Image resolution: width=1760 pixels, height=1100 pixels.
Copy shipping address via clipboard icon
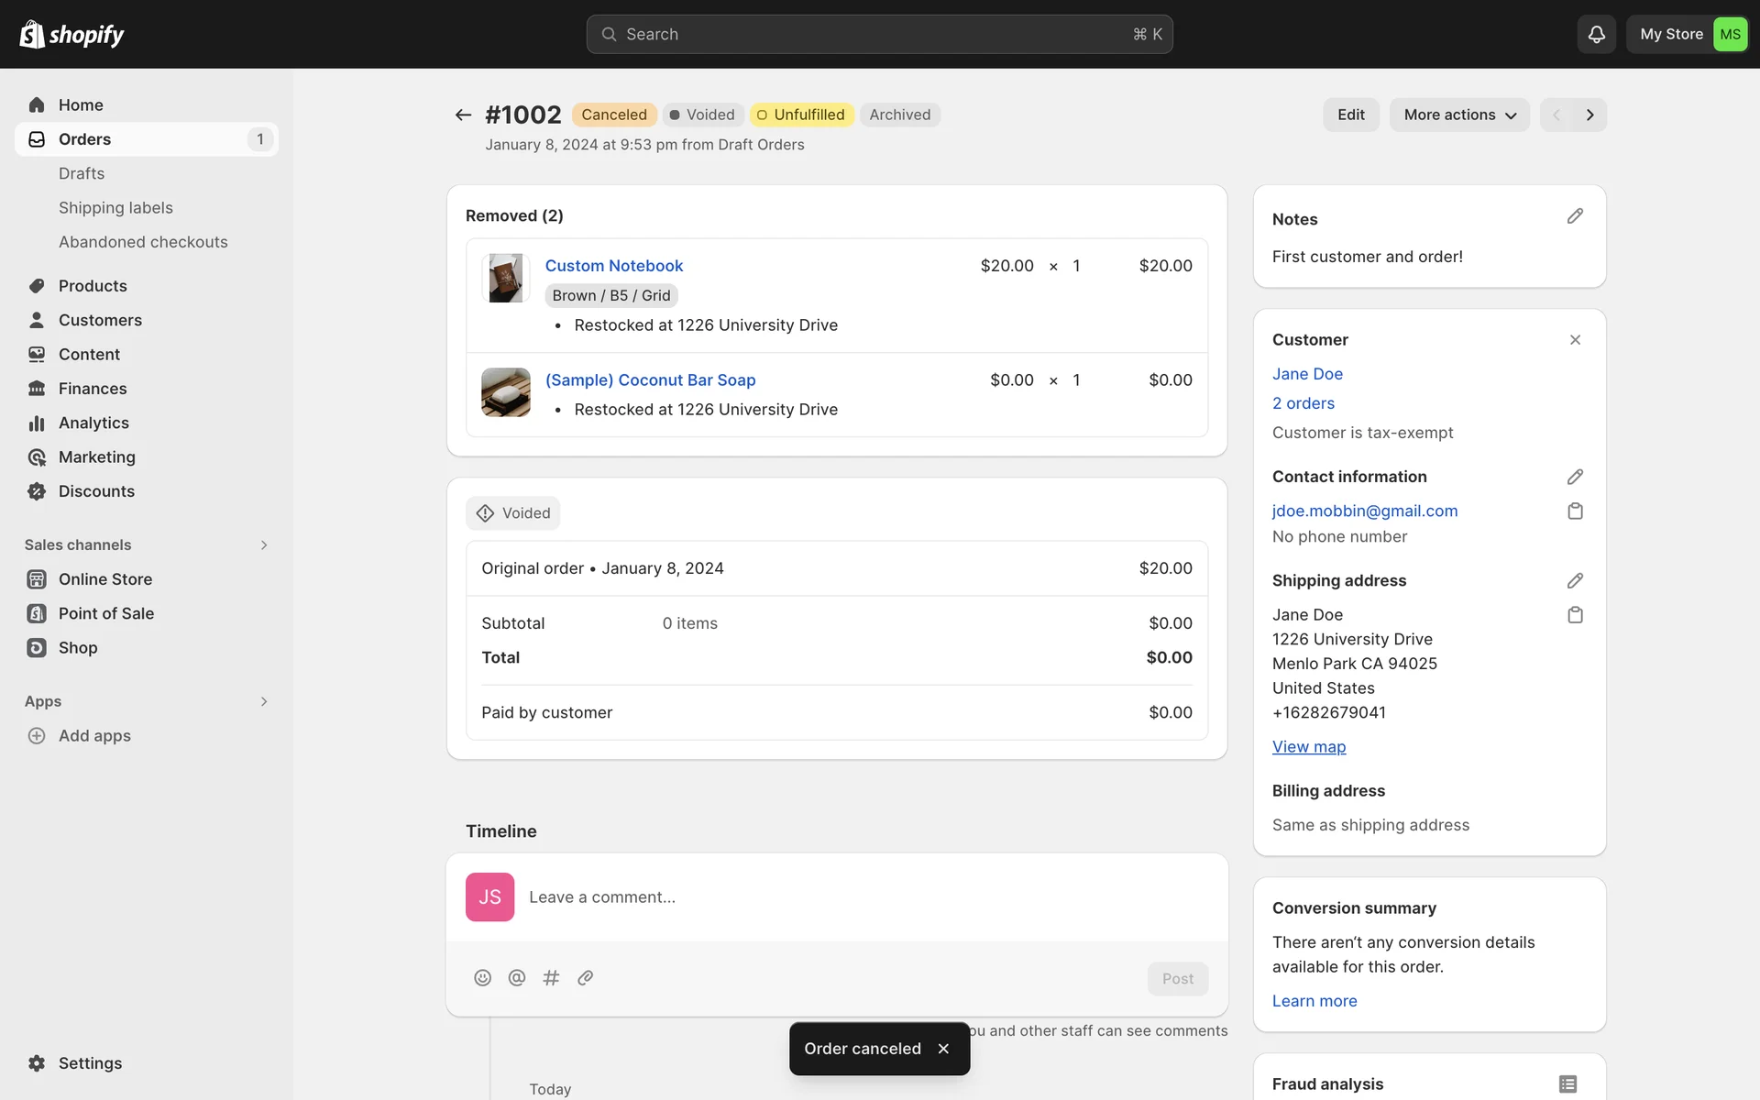tap(1575, 615)
